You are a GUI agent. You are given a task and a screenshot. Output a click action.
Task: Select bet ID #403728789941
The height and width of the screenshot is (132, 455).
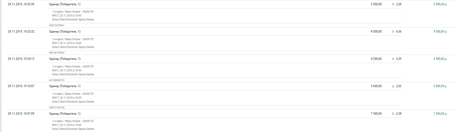(x=57, y=25)
